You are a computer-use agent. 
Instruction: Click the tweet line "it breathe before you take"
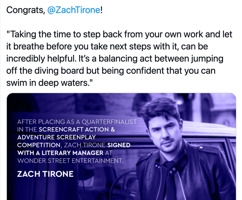[x=107, y=46]
